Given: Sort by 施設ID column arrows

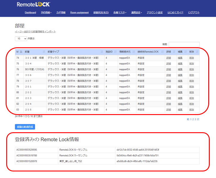Looking at the screenshot, I should (115, 52).
